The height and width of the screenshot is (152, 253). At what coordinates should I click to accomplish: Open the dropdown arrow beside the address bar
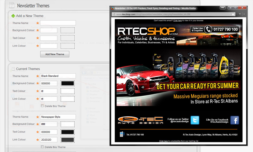tap(244, 14)
